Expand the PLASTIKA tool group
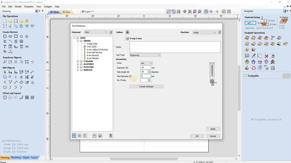 [78, 67]
